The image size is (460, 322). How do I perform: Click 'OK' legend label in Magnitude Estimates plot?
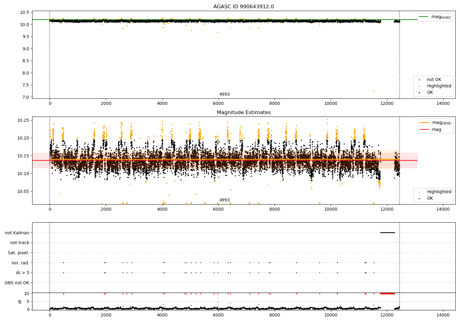[430, 198]
